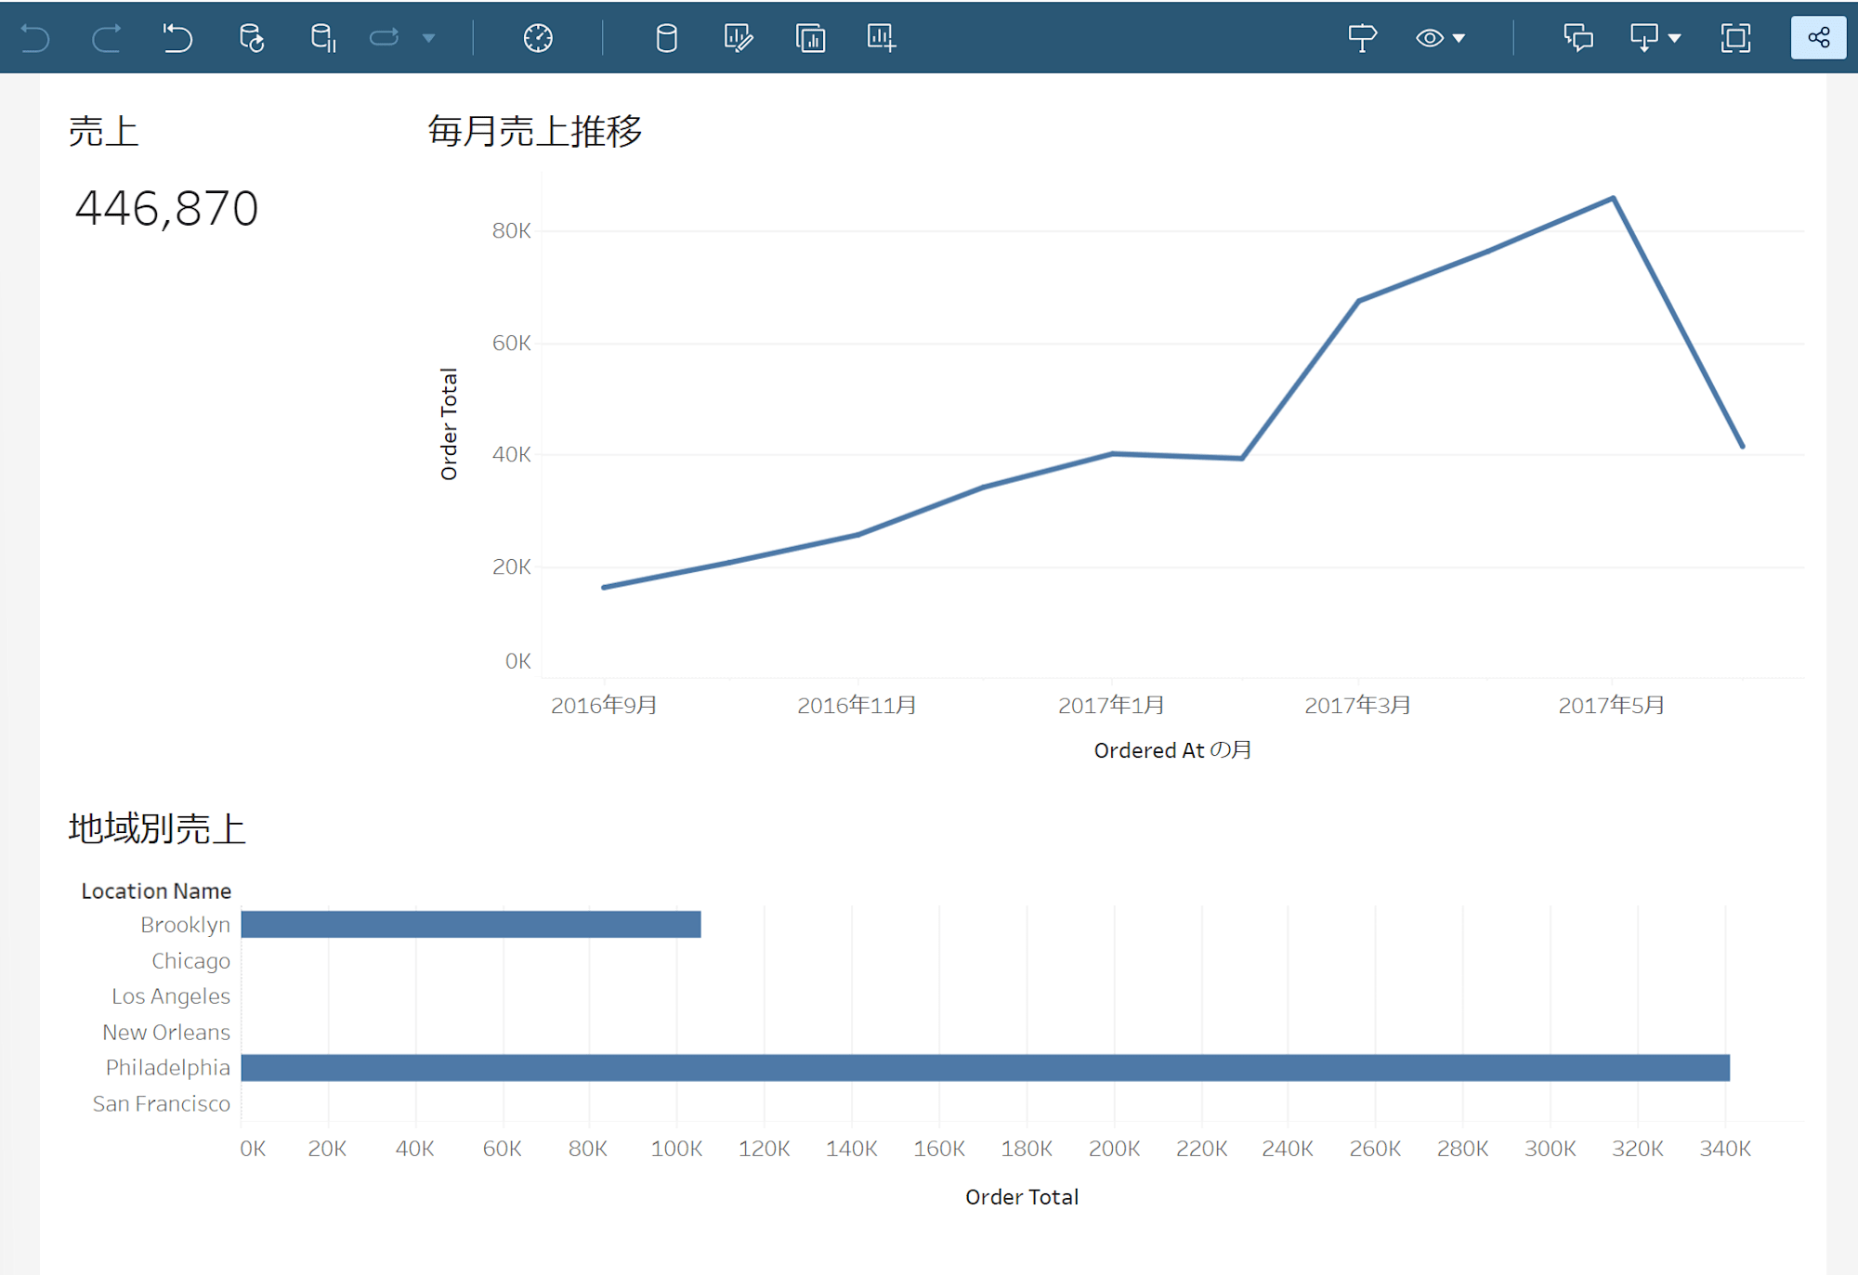Screen dimensions: 1858x1275
Task: Click the highlighted Share button
Action: (1818, 38)
